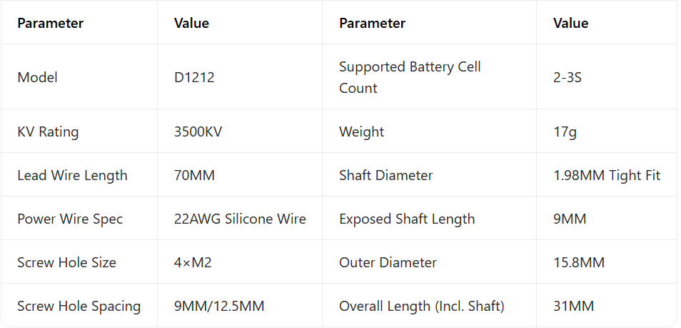The image size is (681, 328).
Task: Click the Exposed Shaft Length label
Action: point(407,219)
